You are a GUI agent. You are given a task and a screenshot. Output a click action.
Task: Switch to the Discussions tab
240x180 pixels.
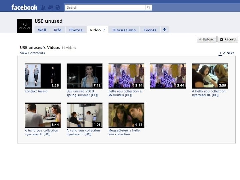(x=124, y=30)
